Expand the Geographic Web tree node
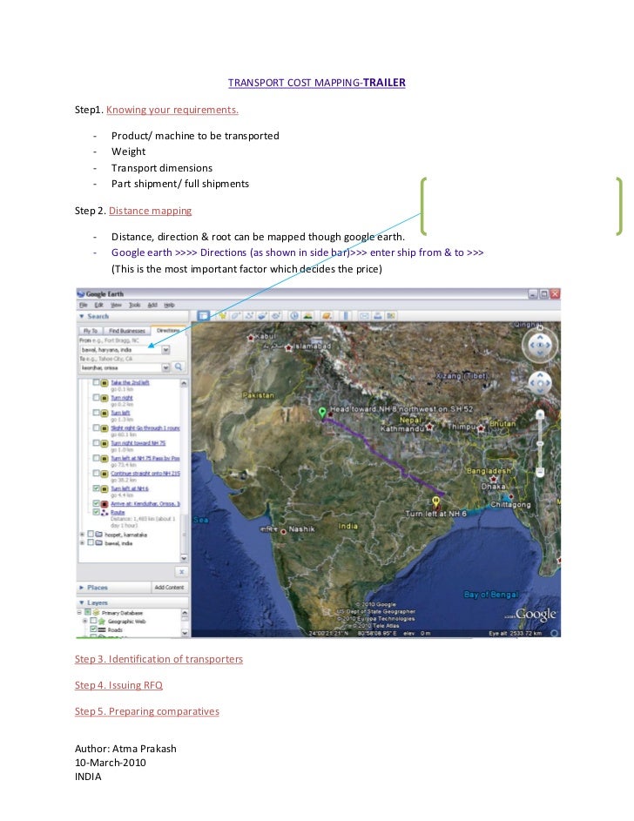This screenshot has width=634, height=821. 84,621
